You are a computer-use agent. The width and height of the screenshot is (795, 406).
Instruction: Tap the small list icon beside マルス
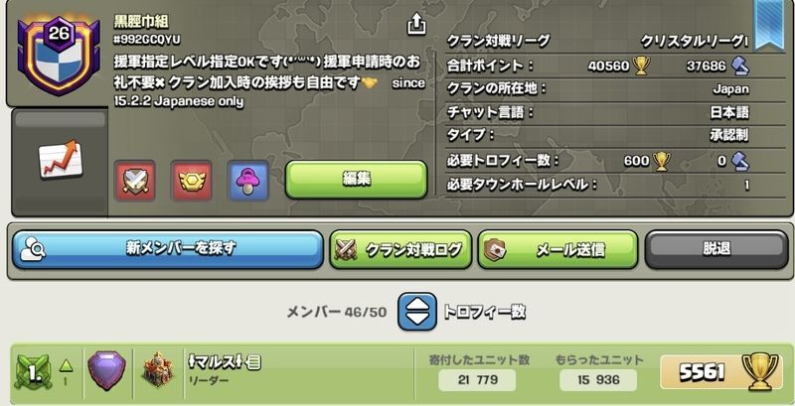(254, 361)
